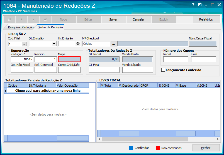Click the Novo button

(x=64, y=19)
